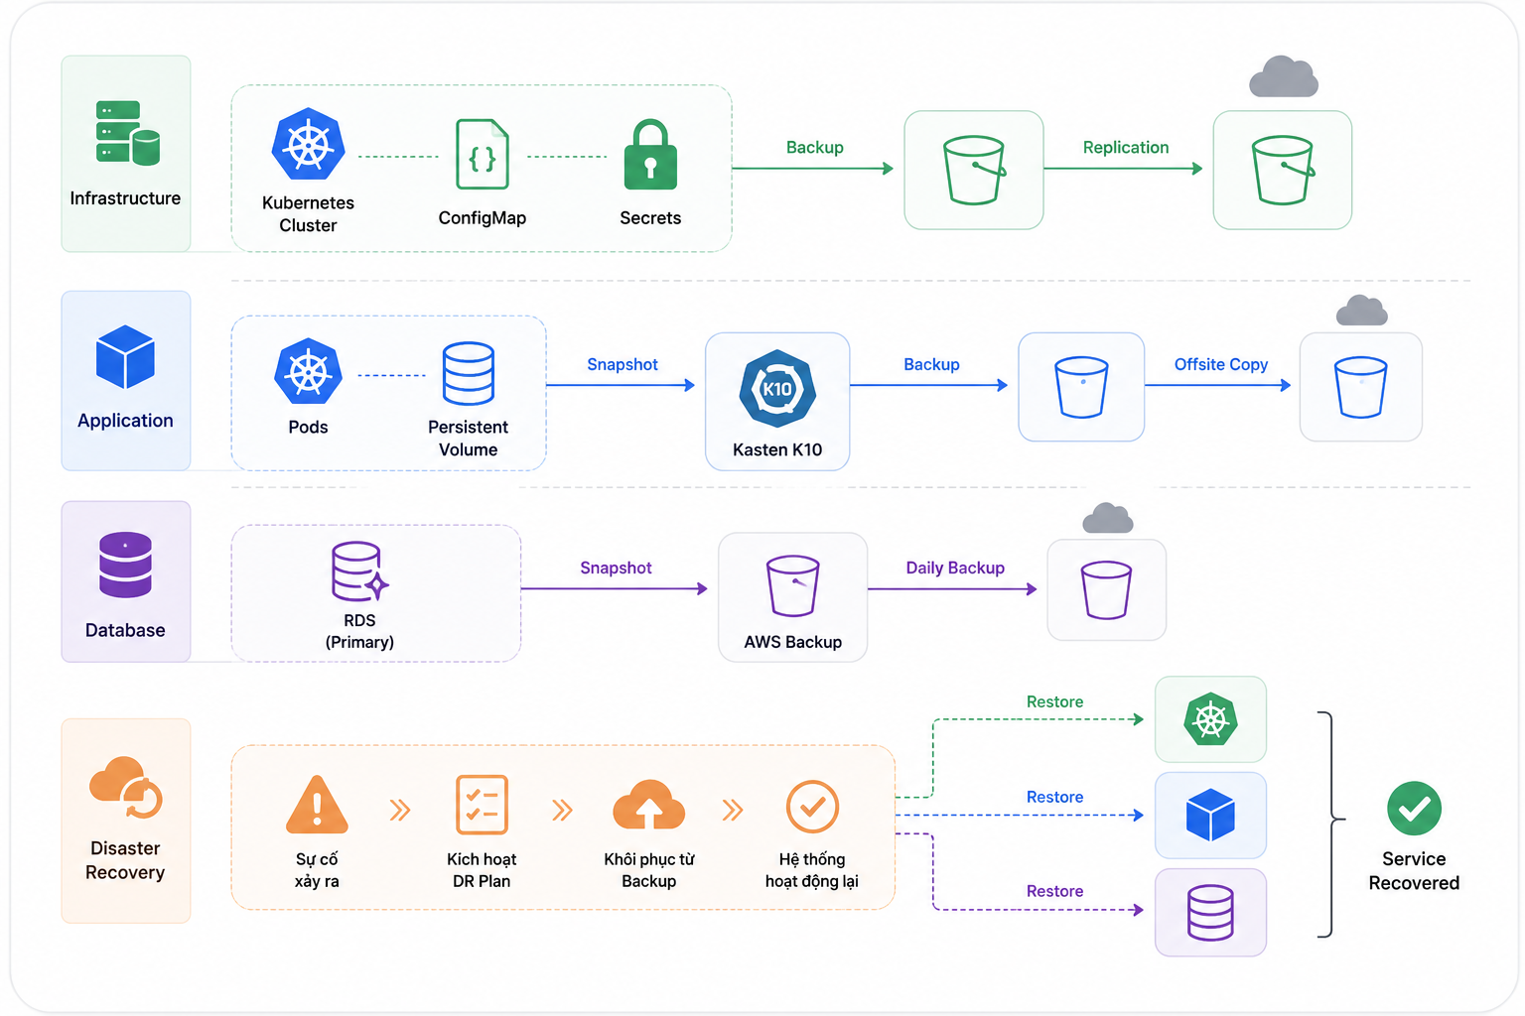The height and width of the screenshot is (1016, 1525).
Task: Select the Kích hoạt DR Plan checklist icon
Action: point(482,805)
